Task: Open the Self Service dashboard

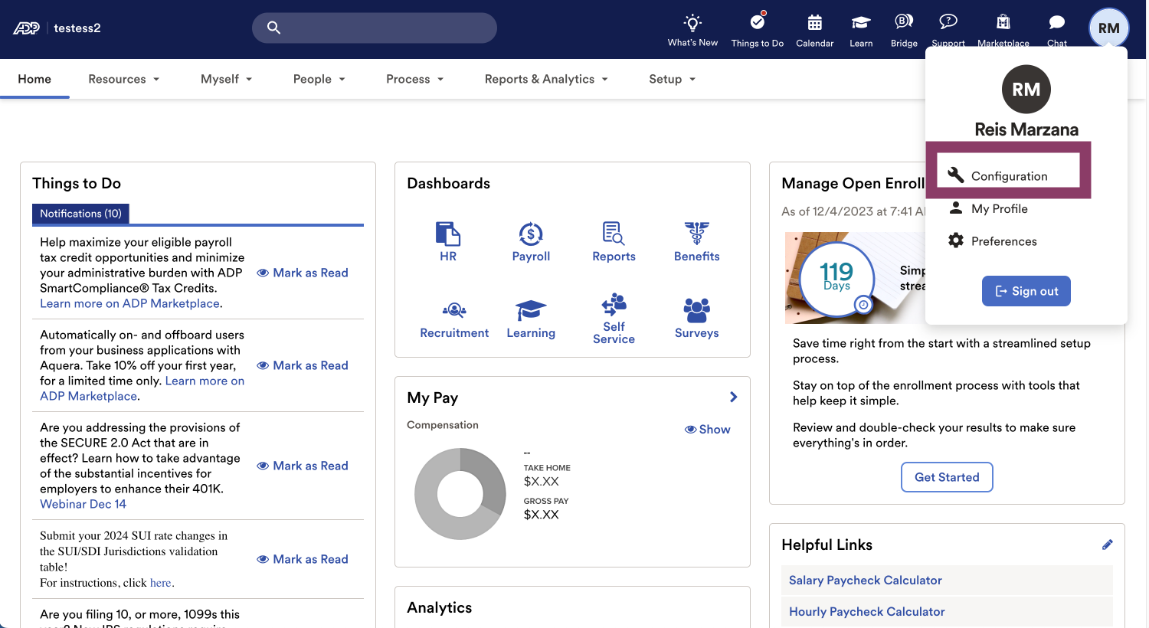Action: coord(614,319)
